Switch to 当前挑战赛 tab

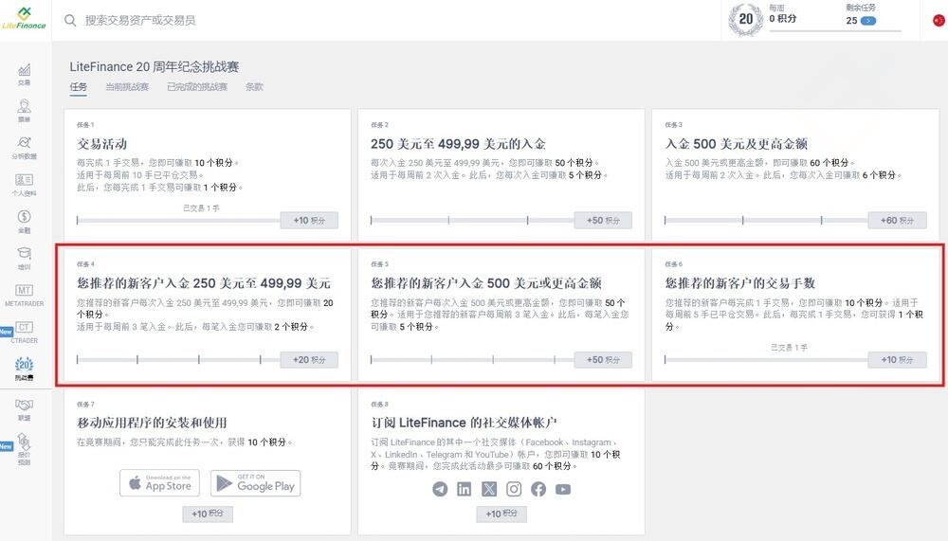[127, 86]
